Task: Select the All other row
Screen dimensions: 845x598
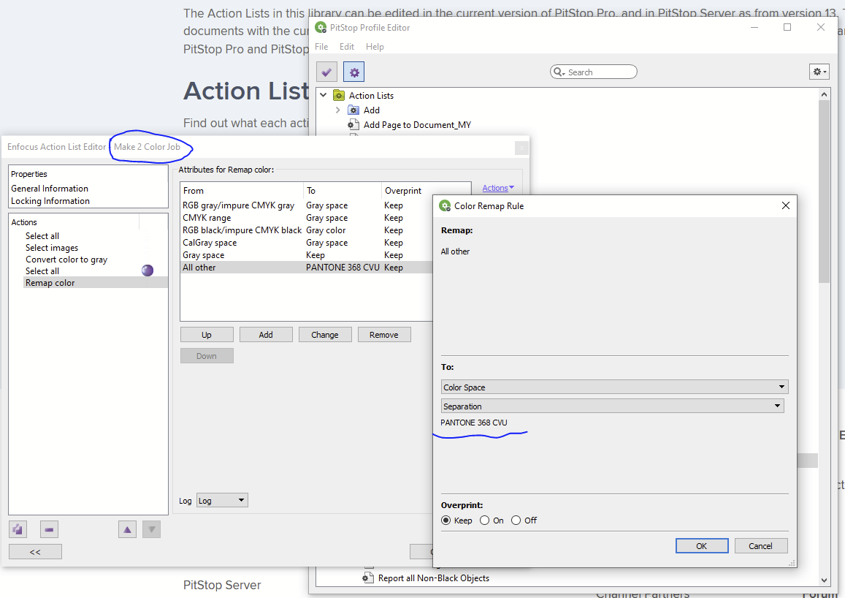Action: [307, 268]
